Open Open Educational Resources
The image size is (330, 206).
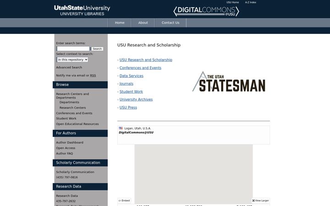(x=77, y=124)
